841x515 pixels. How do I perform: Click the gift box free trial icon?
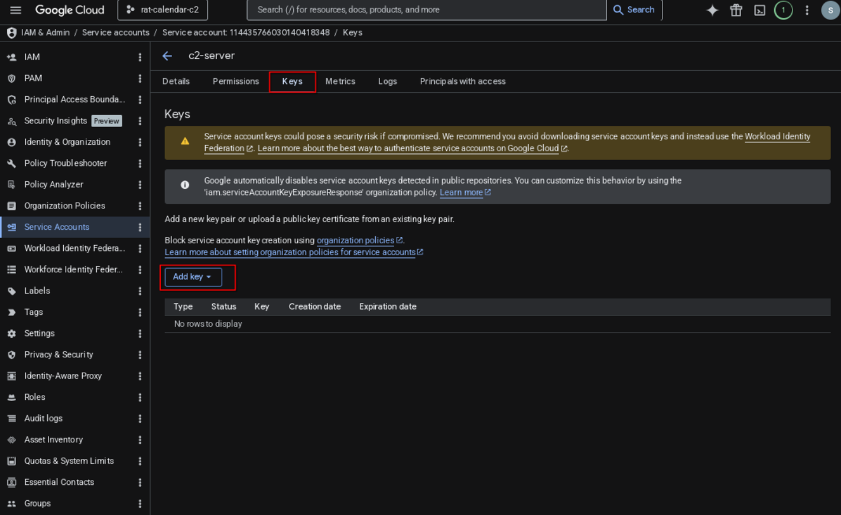tap(736, 10)
